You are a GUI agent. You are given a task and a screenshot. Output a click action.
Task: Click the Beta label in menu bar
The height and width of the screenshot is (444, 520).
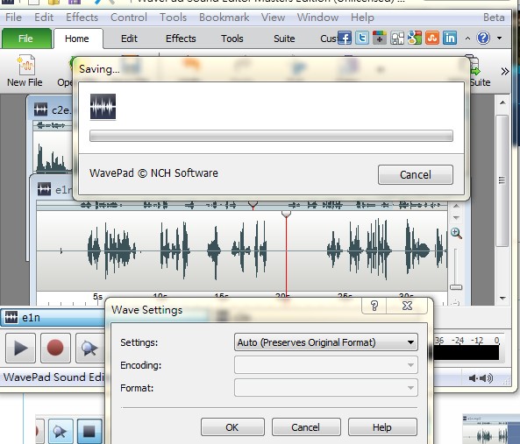click(x=494, y=18)
